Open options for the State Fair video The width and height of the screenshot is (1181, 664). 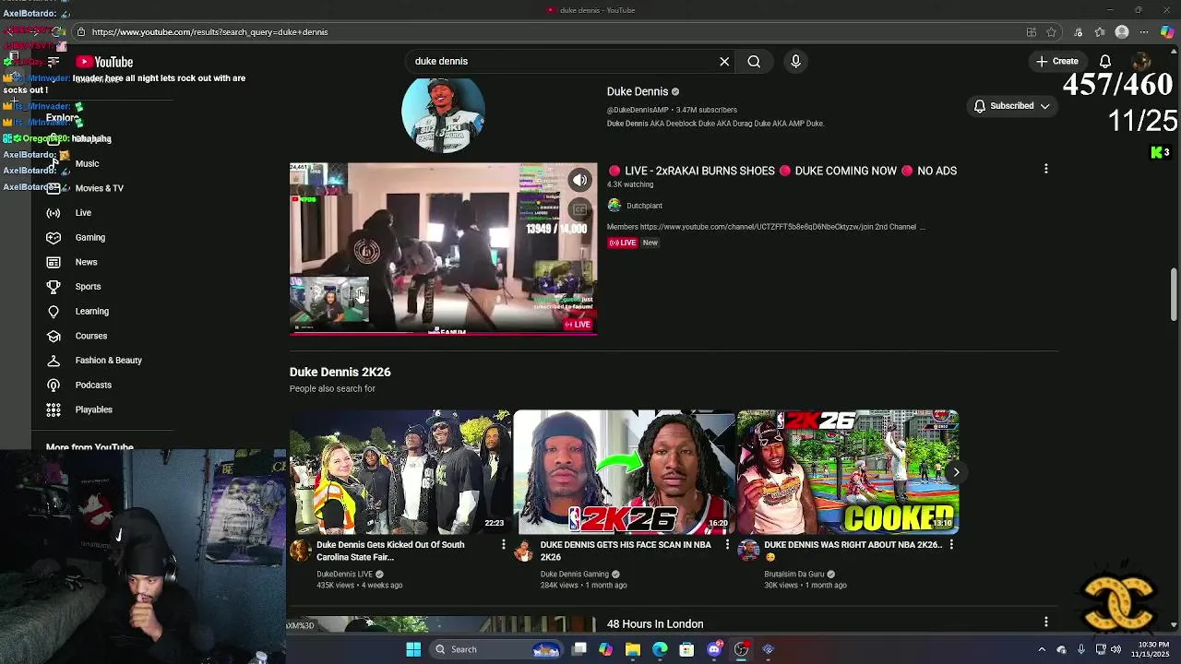point(503,545)
